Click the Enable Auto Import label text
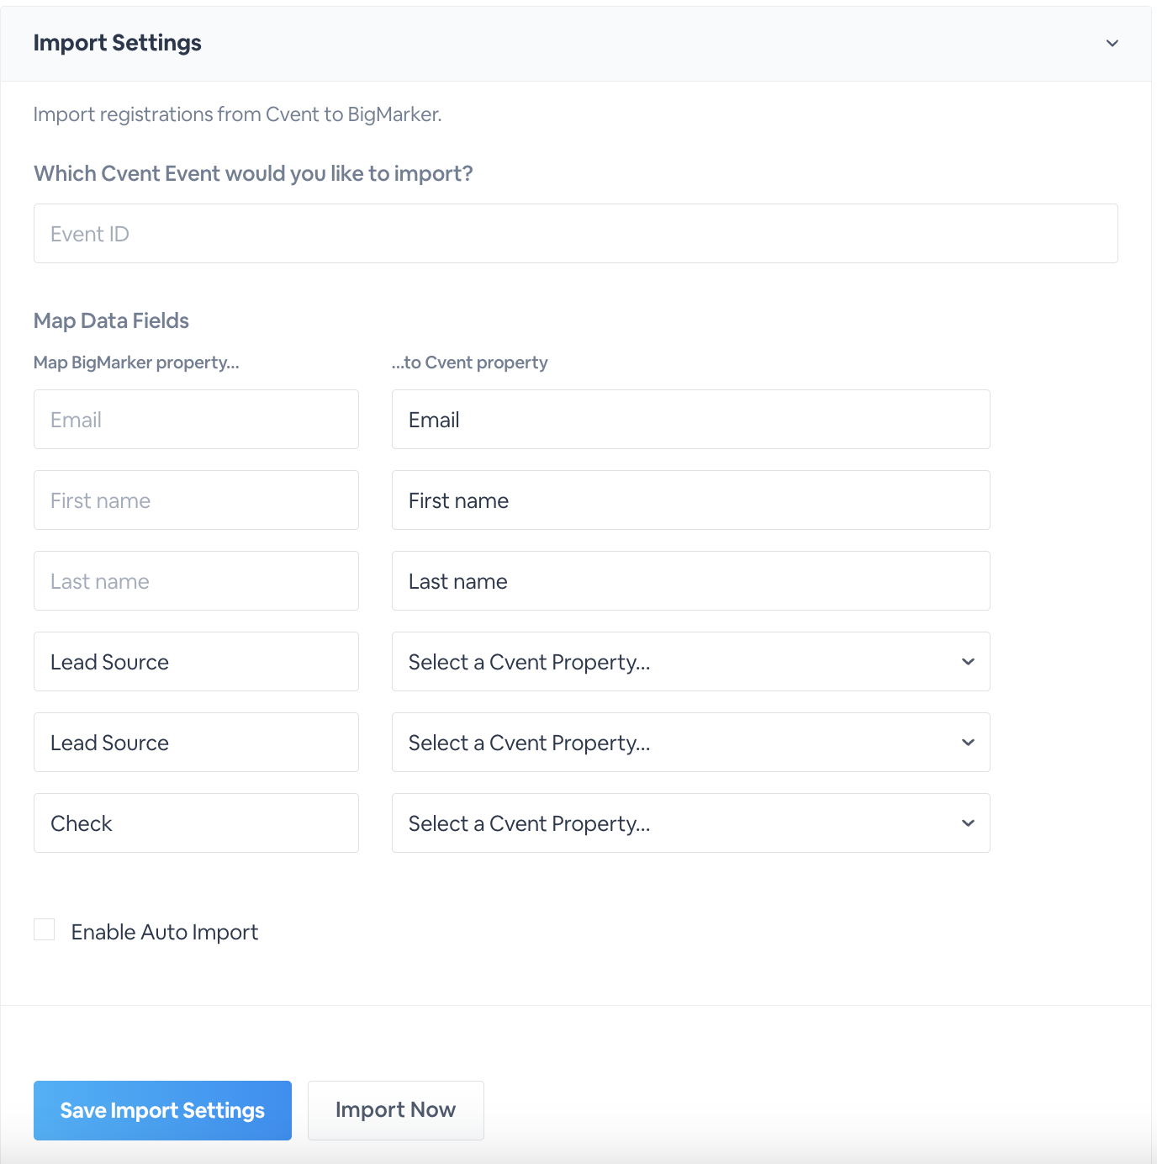1157x1164 pixels. (x=165, y=932)
